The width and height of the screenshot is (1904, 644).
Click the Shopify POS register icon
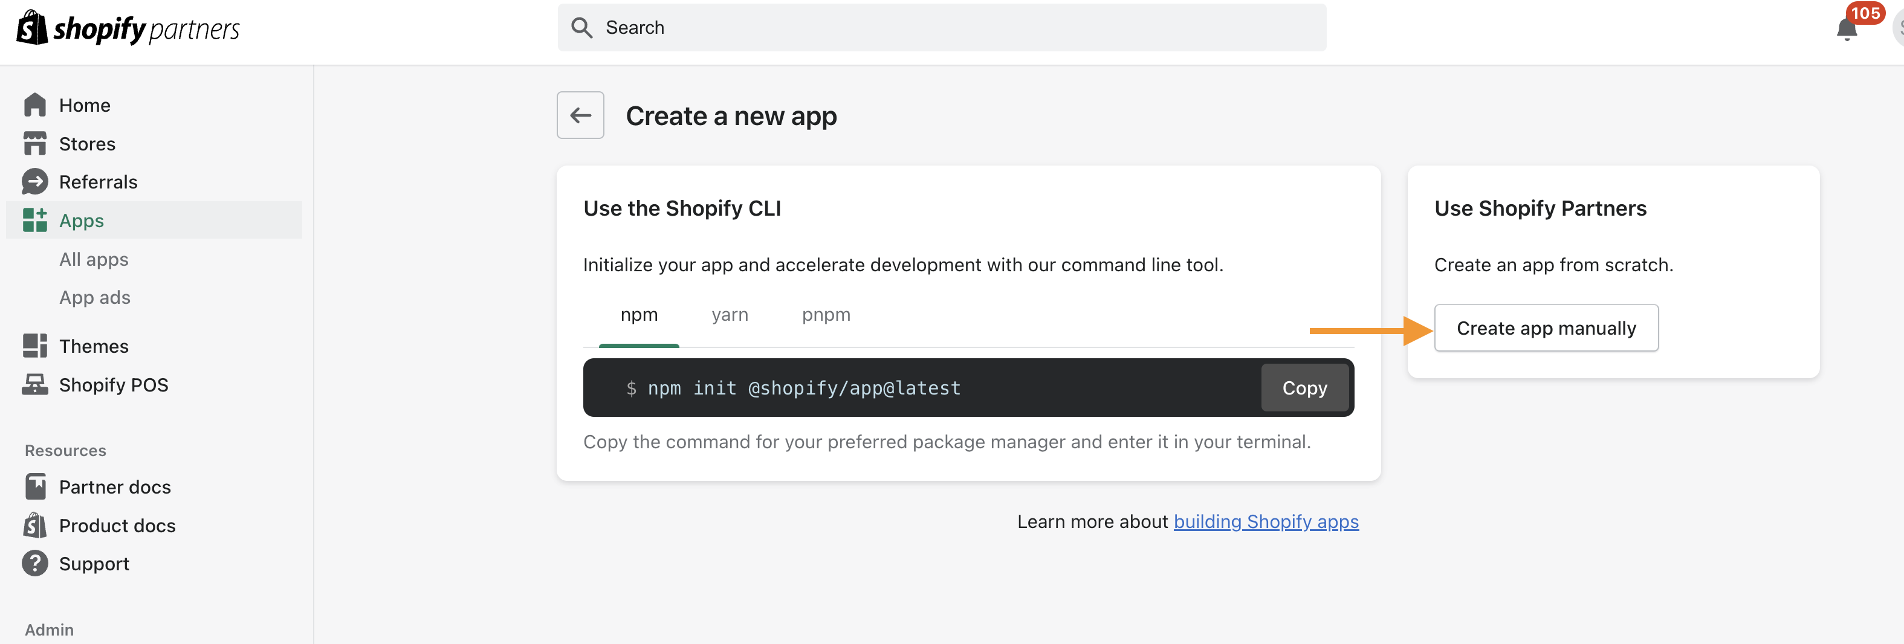34,384
